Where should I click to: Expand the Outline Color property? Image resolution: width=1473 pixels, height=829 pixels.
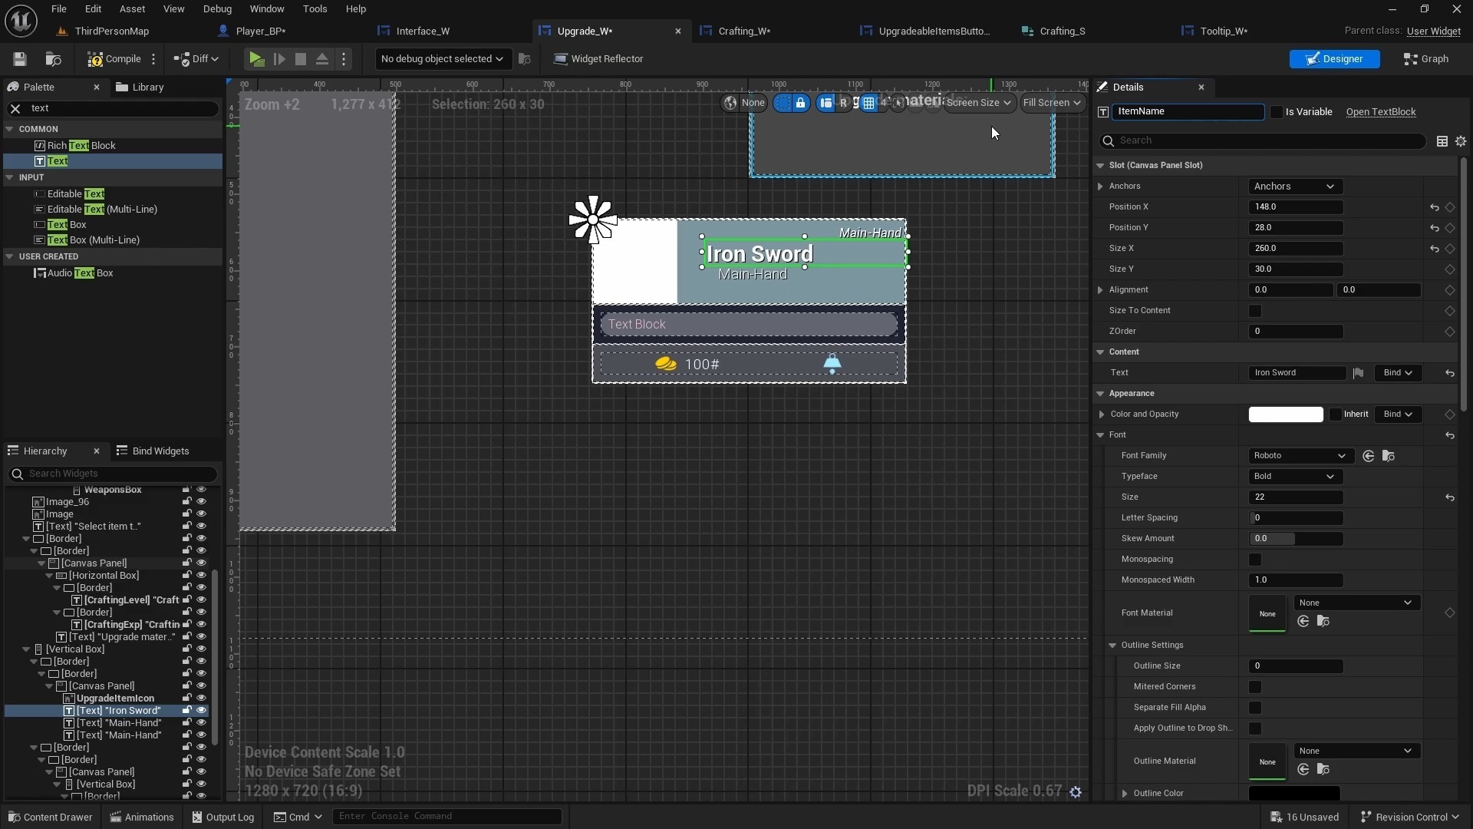1125,794
